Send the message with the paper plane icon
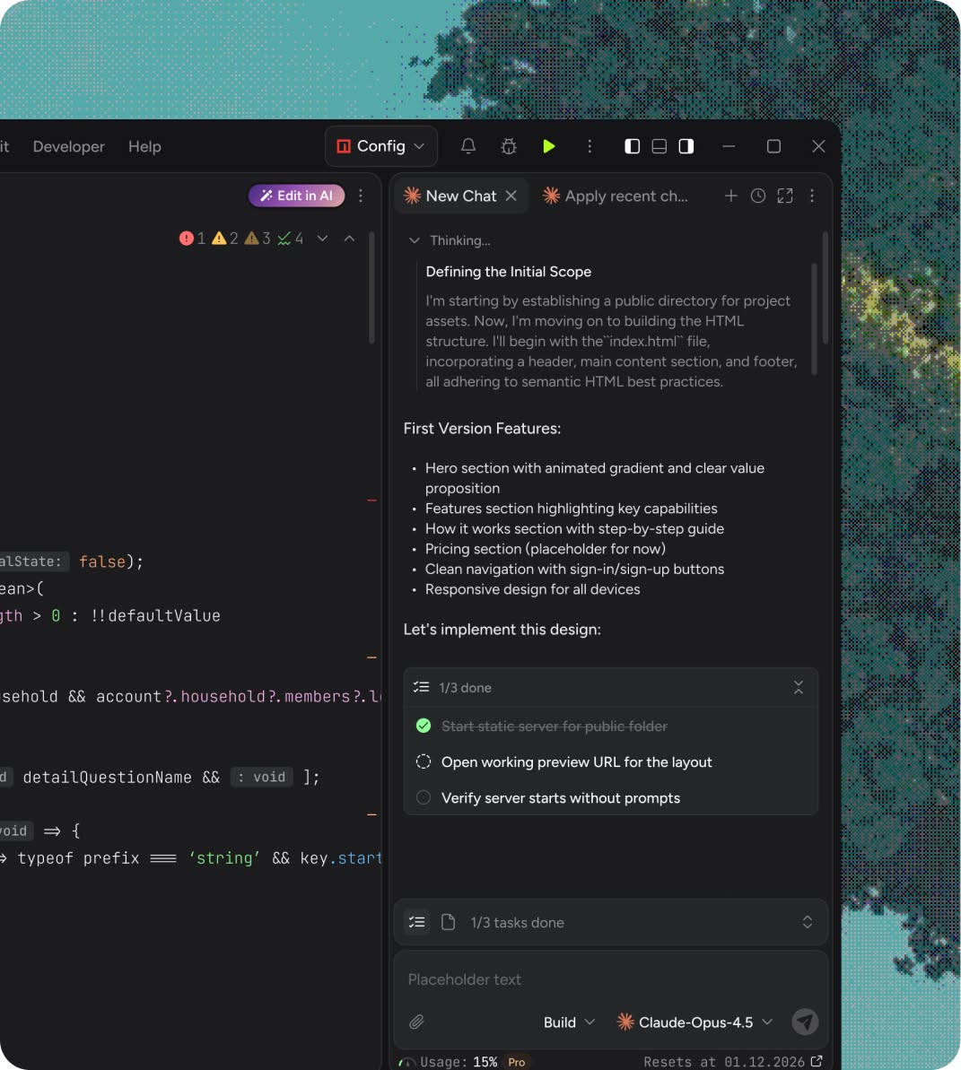Screen dimensions: 961x1070 (805, 1022)
